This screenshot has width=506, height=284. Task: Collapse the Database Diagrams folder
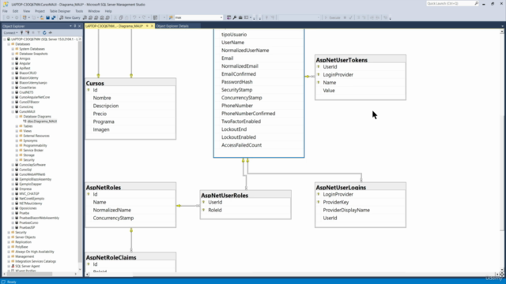coord(17,117)
